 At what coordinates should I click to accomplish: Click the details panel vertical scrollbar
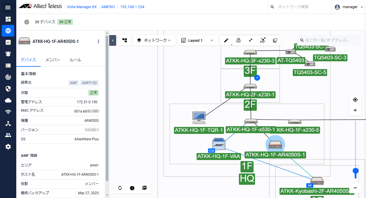coord(107,108)
